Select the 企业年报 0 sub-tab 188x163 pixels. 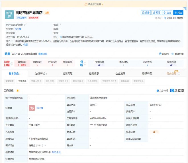coord(93,81)
